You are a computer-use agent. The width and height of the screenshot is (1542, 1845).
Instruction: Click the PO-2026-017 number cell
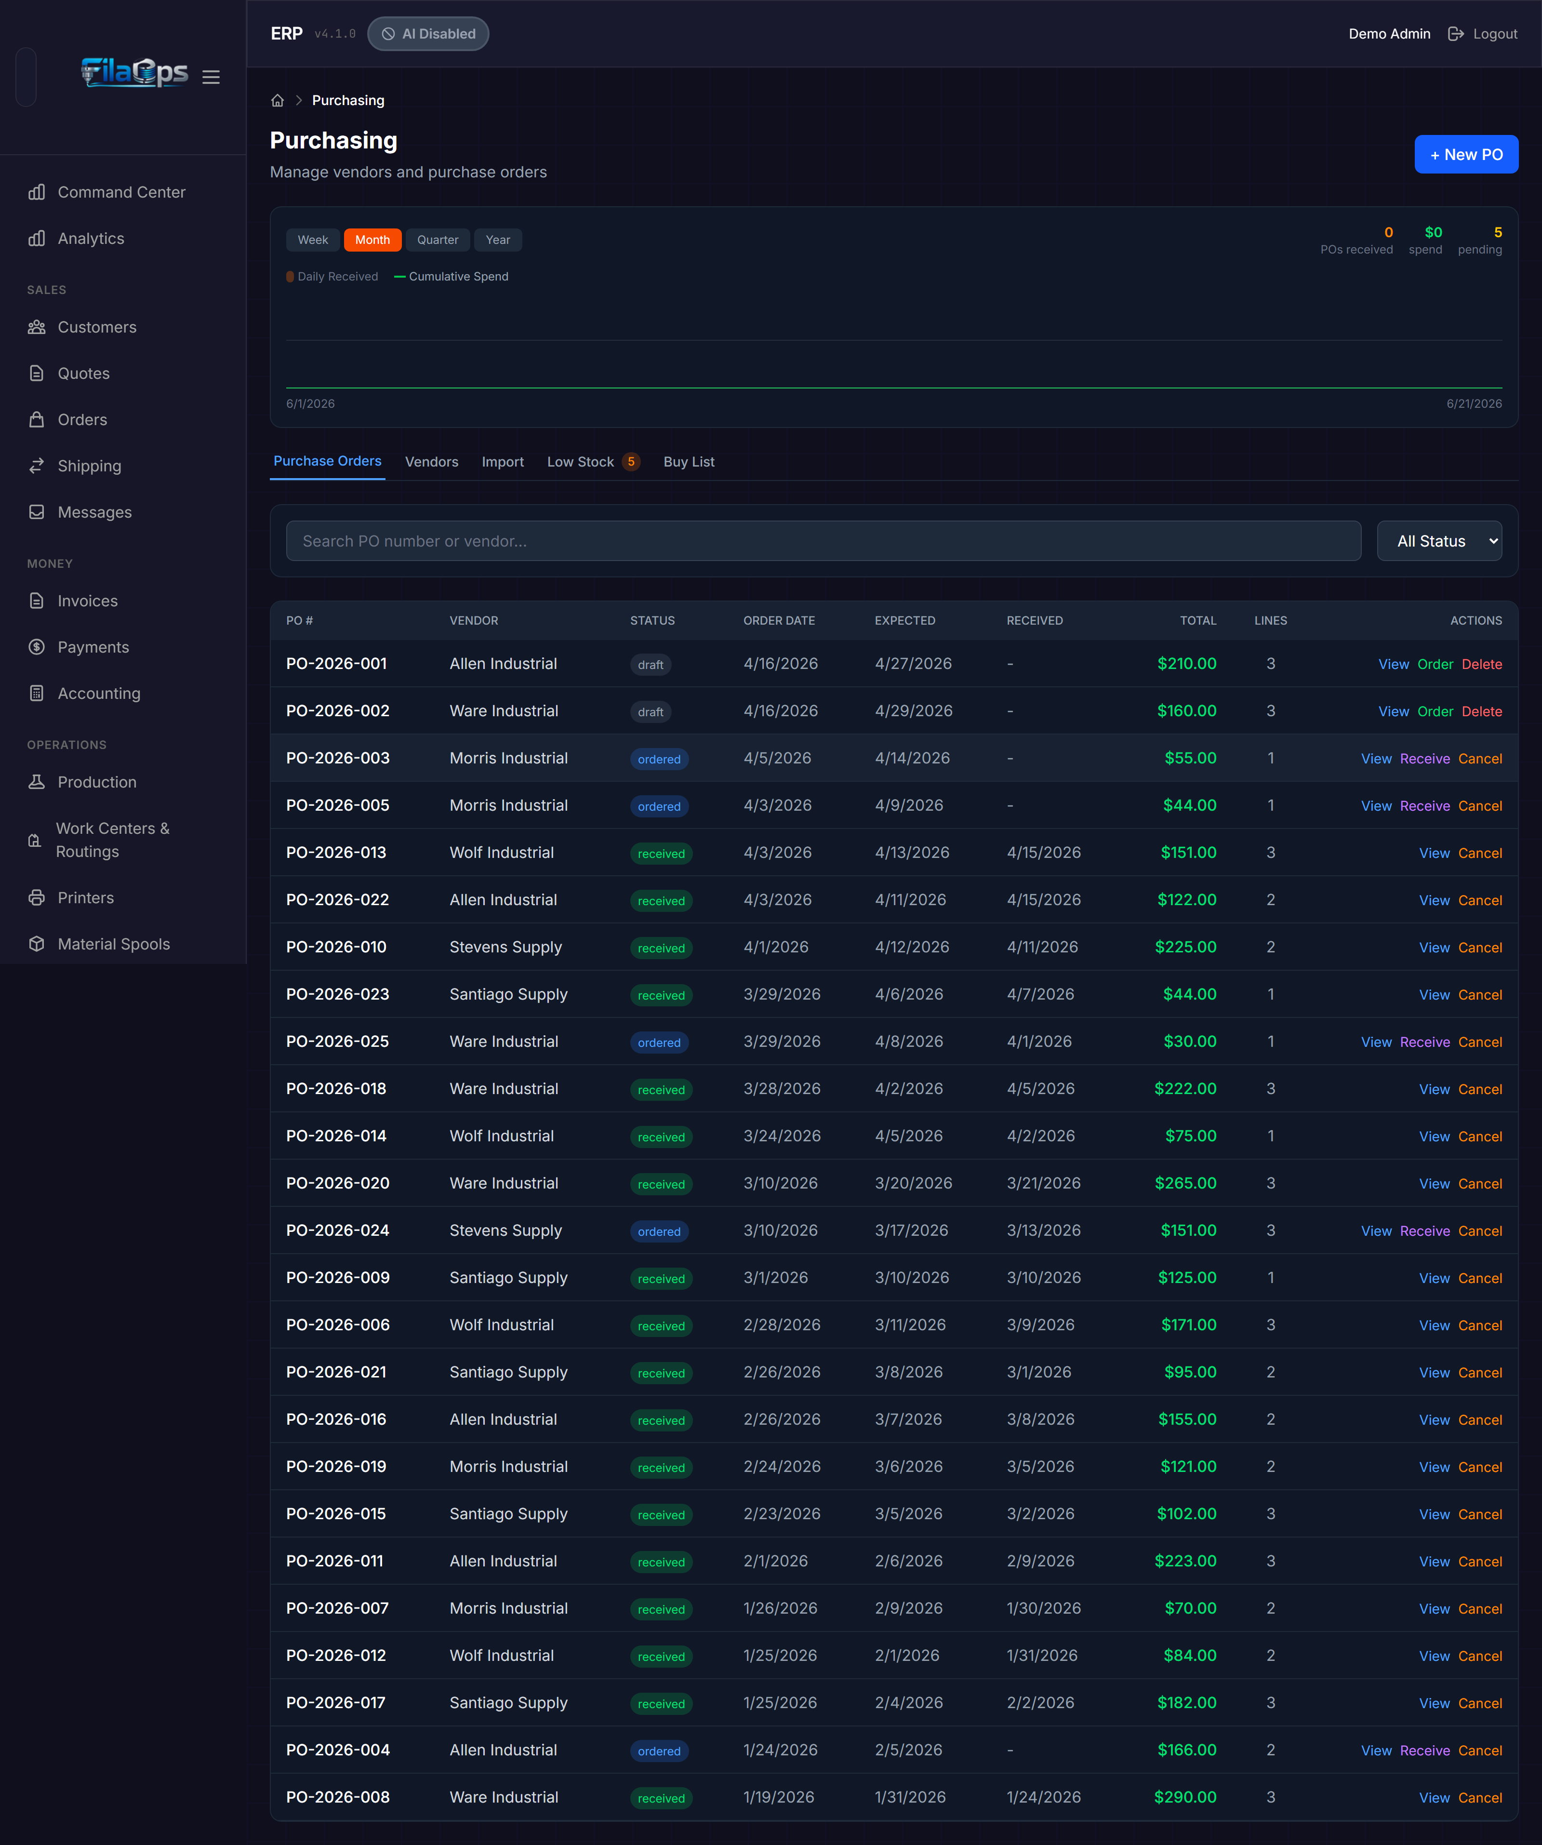coord(336,1703)
